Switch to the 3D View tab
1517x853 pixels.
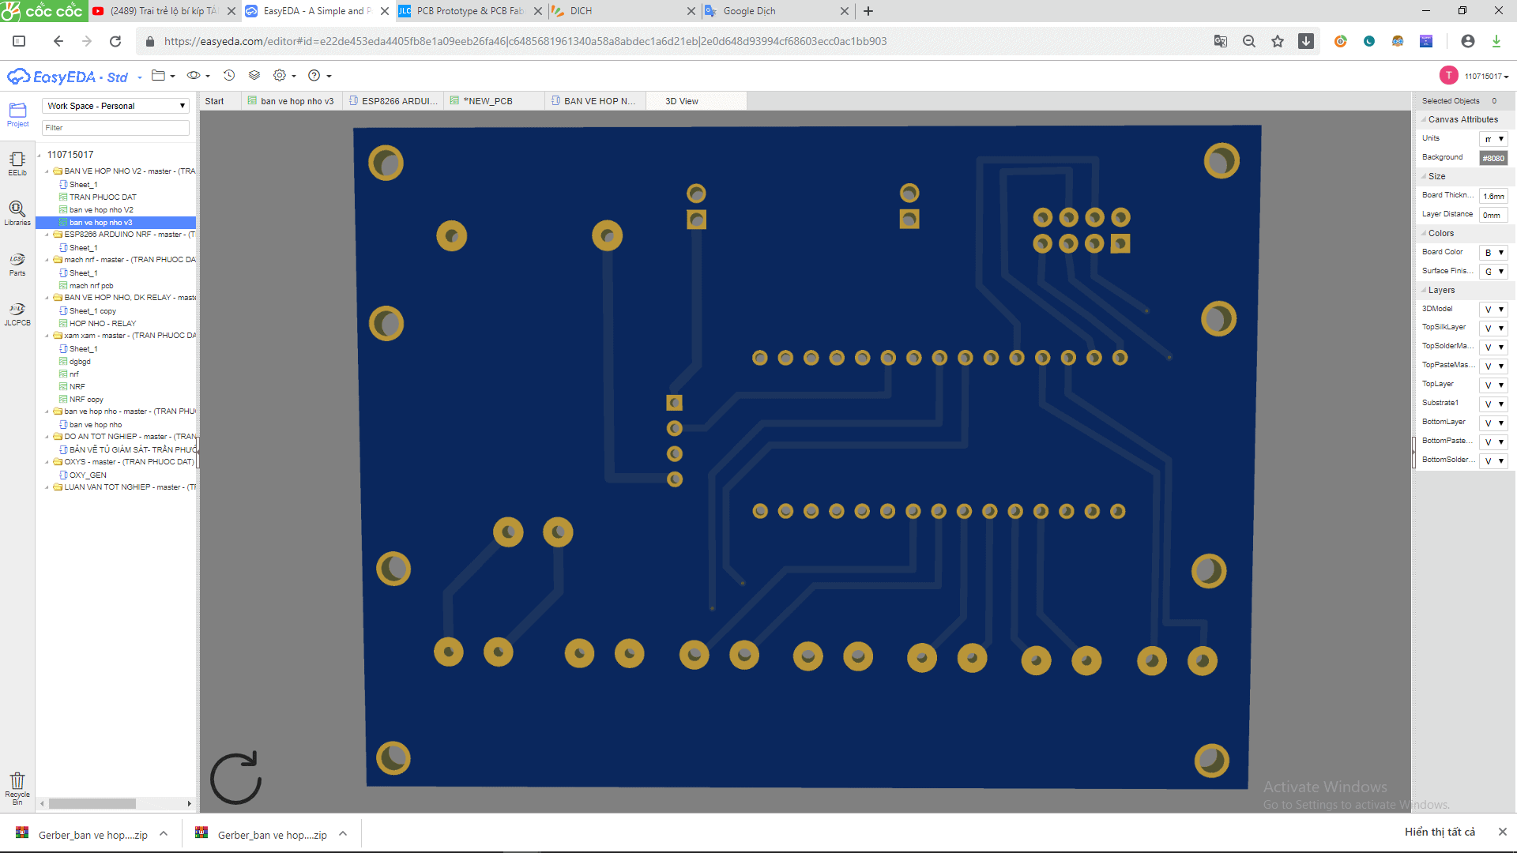696,101
